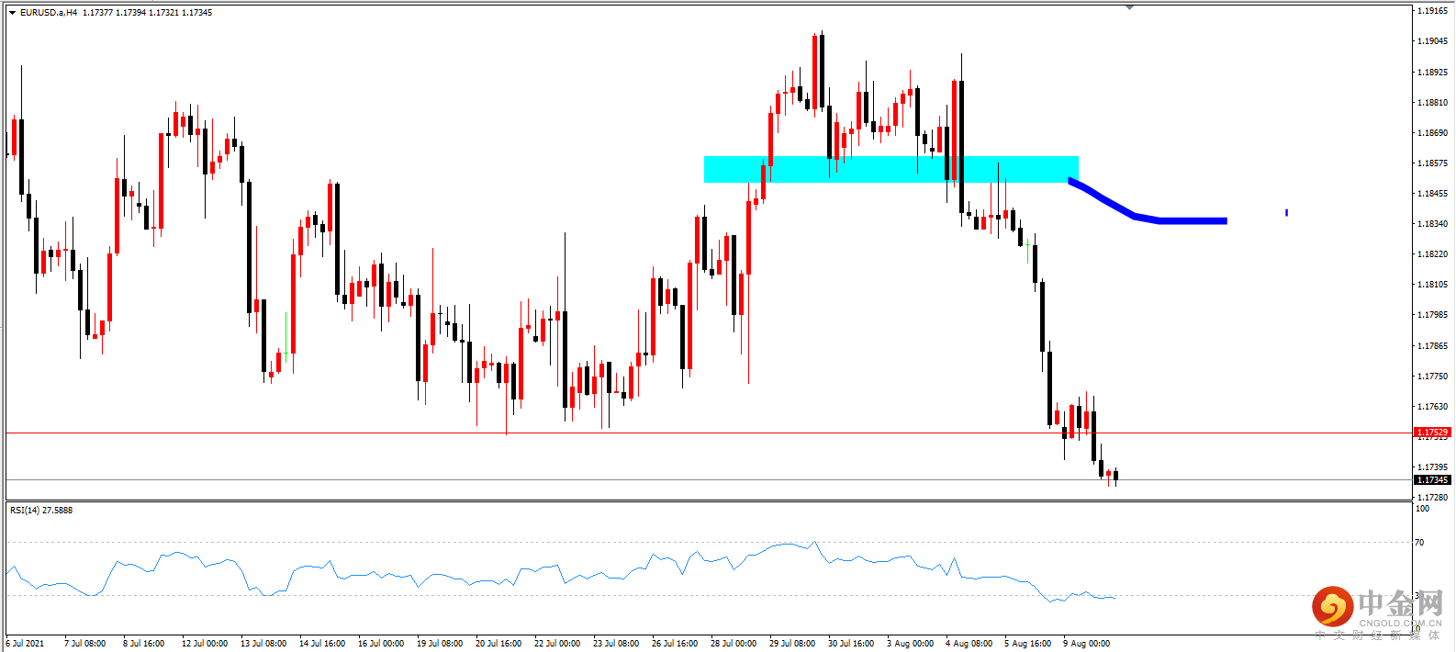
Task: Click the 1.18925 price axis label
Action: (1432, 72)
